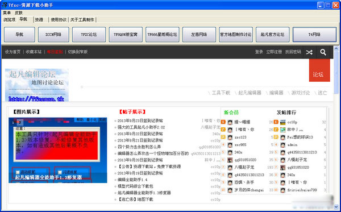Click admin's avatar in 发帖排行
Viewport: 341px width, 212px height.
(282, 145)
